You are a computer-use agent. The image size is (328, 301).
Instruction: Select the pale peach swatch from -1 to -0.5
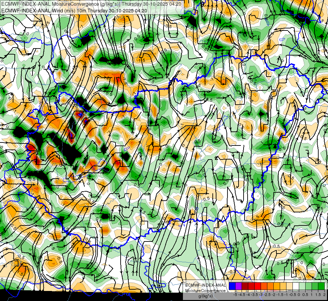289,286
